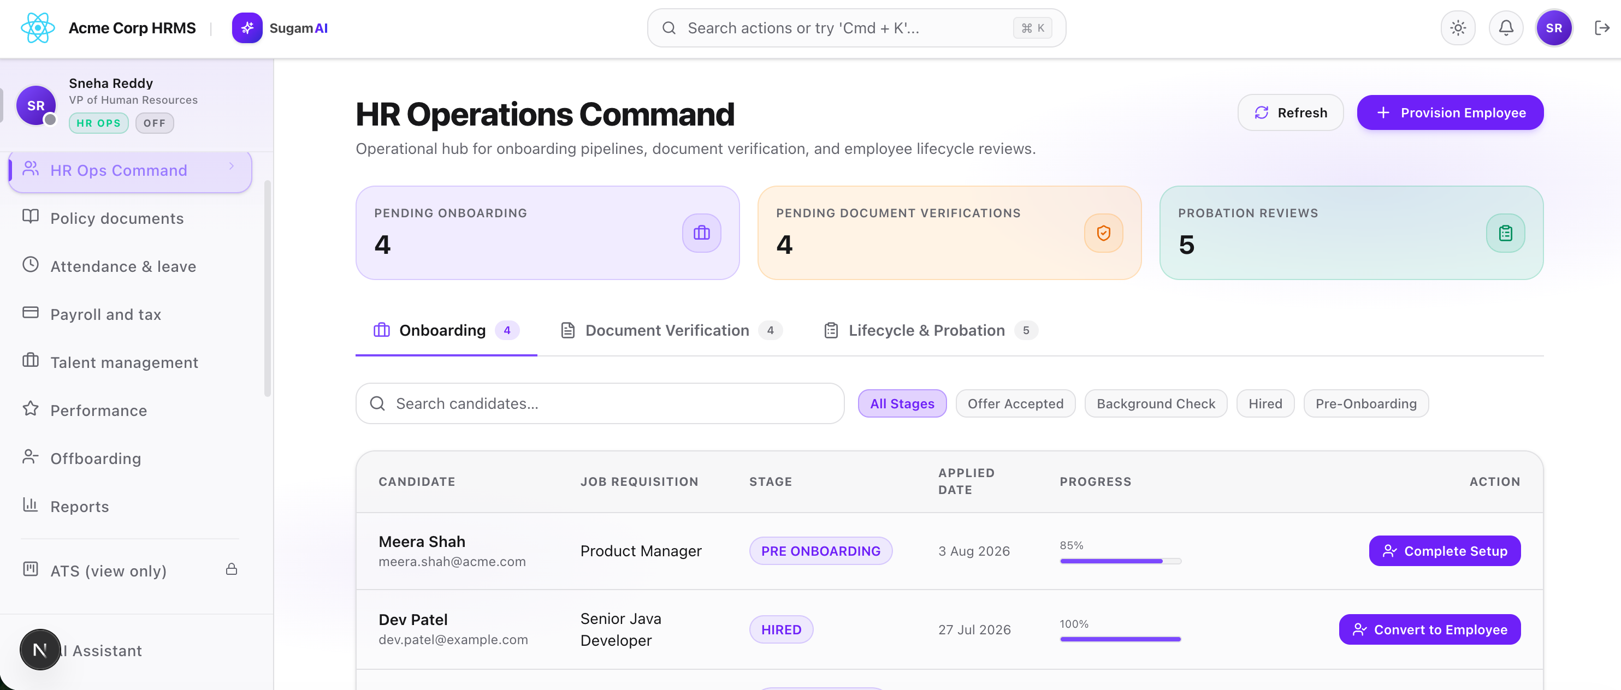
Task: Open the Sugam AI sparkle icon
Action: 247,28
